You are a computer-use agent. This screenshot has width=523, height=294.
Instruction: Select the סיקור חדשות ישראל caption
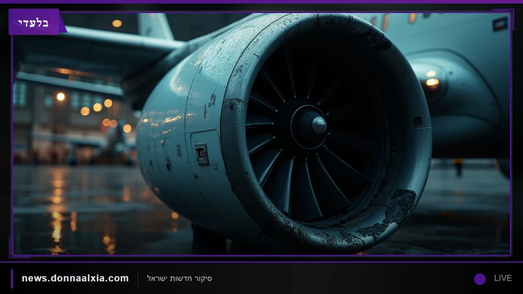(180, 278)
